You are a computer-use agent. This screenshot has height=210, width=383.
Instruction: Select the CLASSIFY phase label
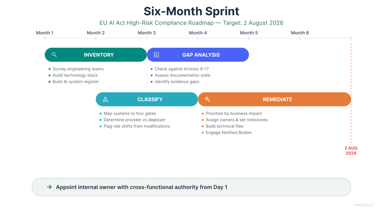coord(150,100)
